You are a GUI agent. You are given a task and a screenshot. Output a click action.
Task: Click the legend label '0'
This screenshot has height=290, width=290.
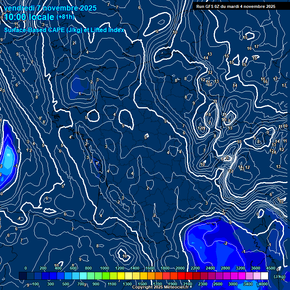point(26,268)
